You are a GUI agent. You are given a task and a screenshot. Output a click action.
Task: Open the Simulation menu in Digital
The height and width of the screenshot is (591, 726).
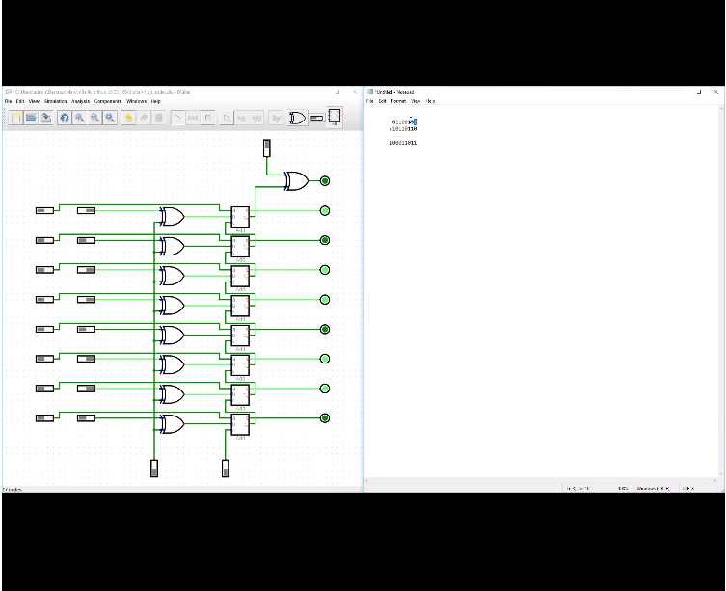[x=55, y=101]
